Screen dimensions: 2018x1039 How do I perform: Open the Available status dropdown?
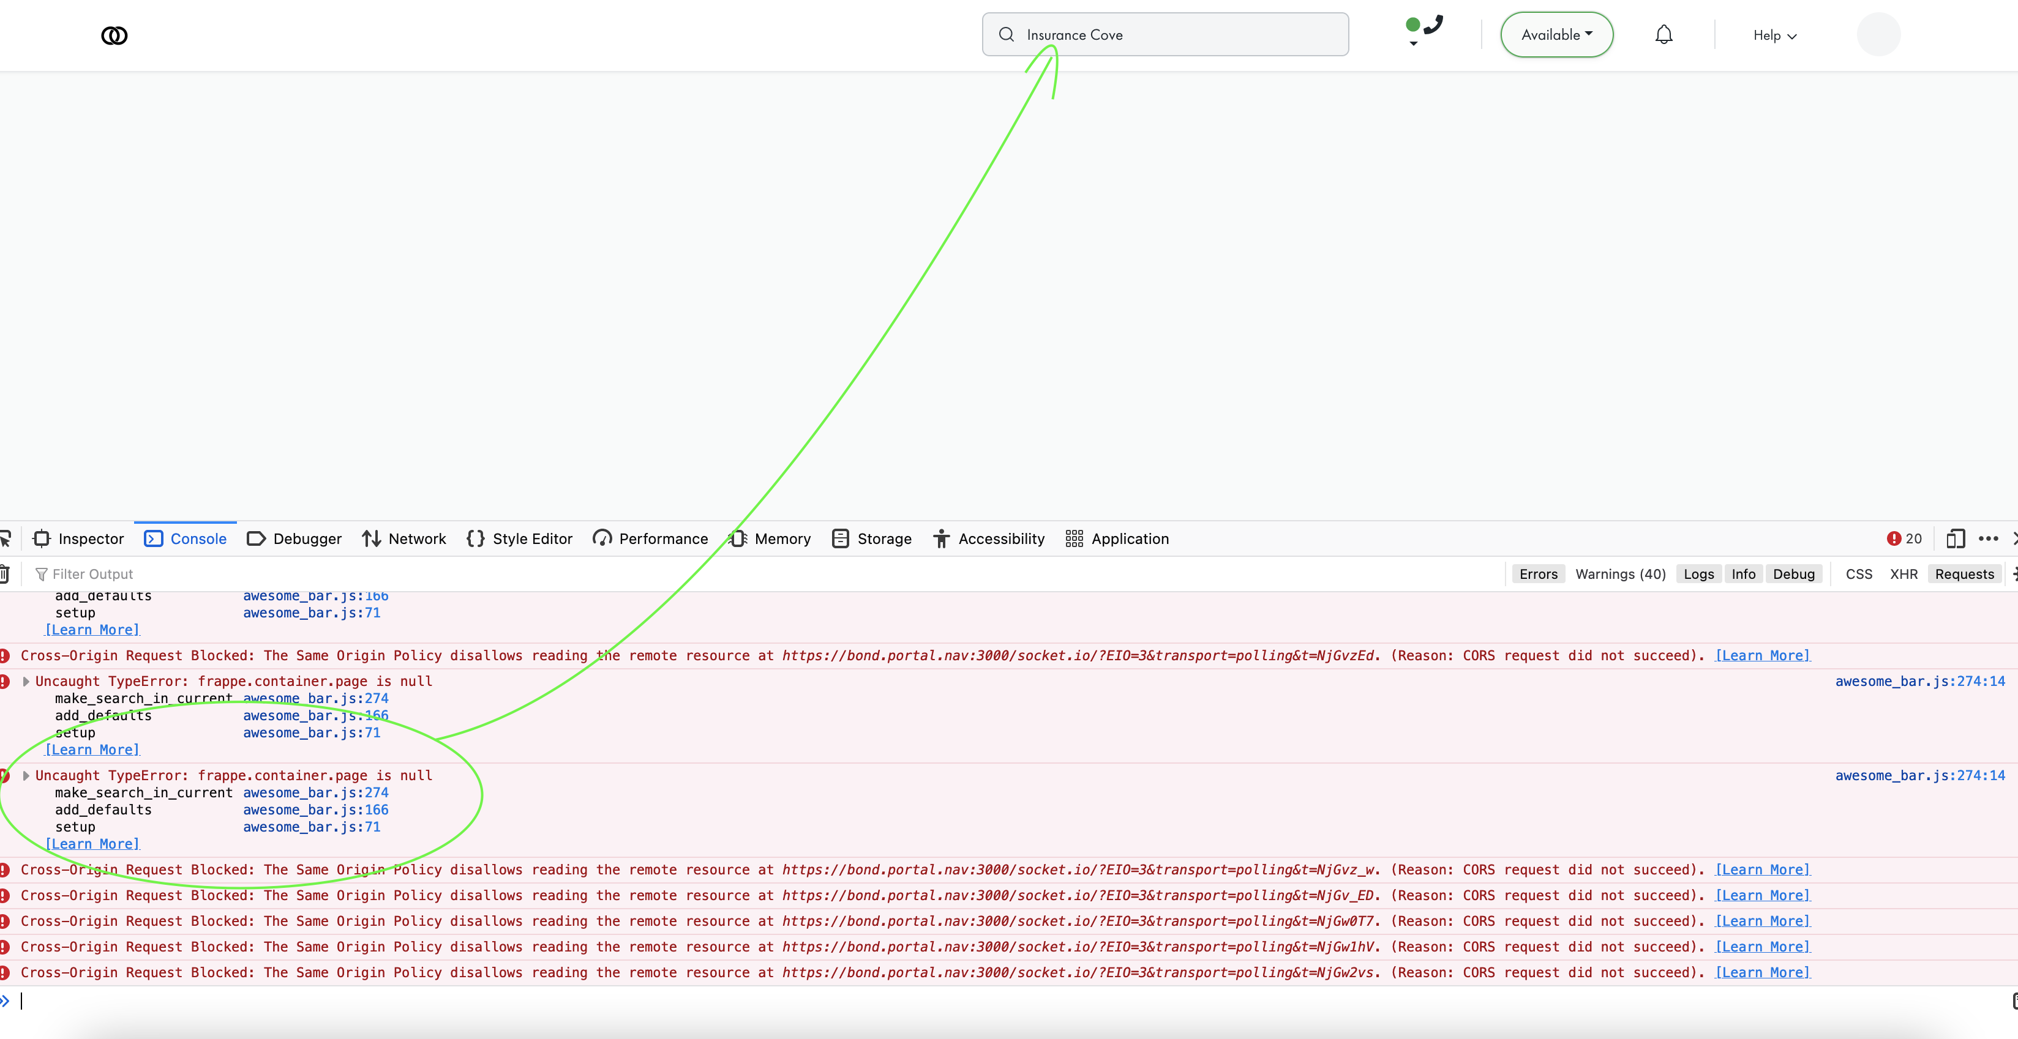pos(1556,34)
